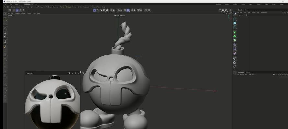288x129 pixels.
Task: Select the Null object in Object Manager
Action: (242, 15)
